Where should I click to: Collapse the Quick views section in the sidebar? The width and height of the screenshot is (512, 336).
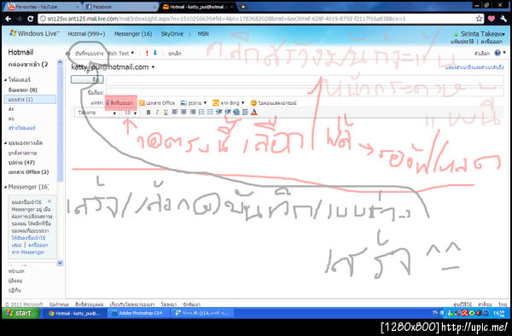pyautogui.click(x=6, y=143)
